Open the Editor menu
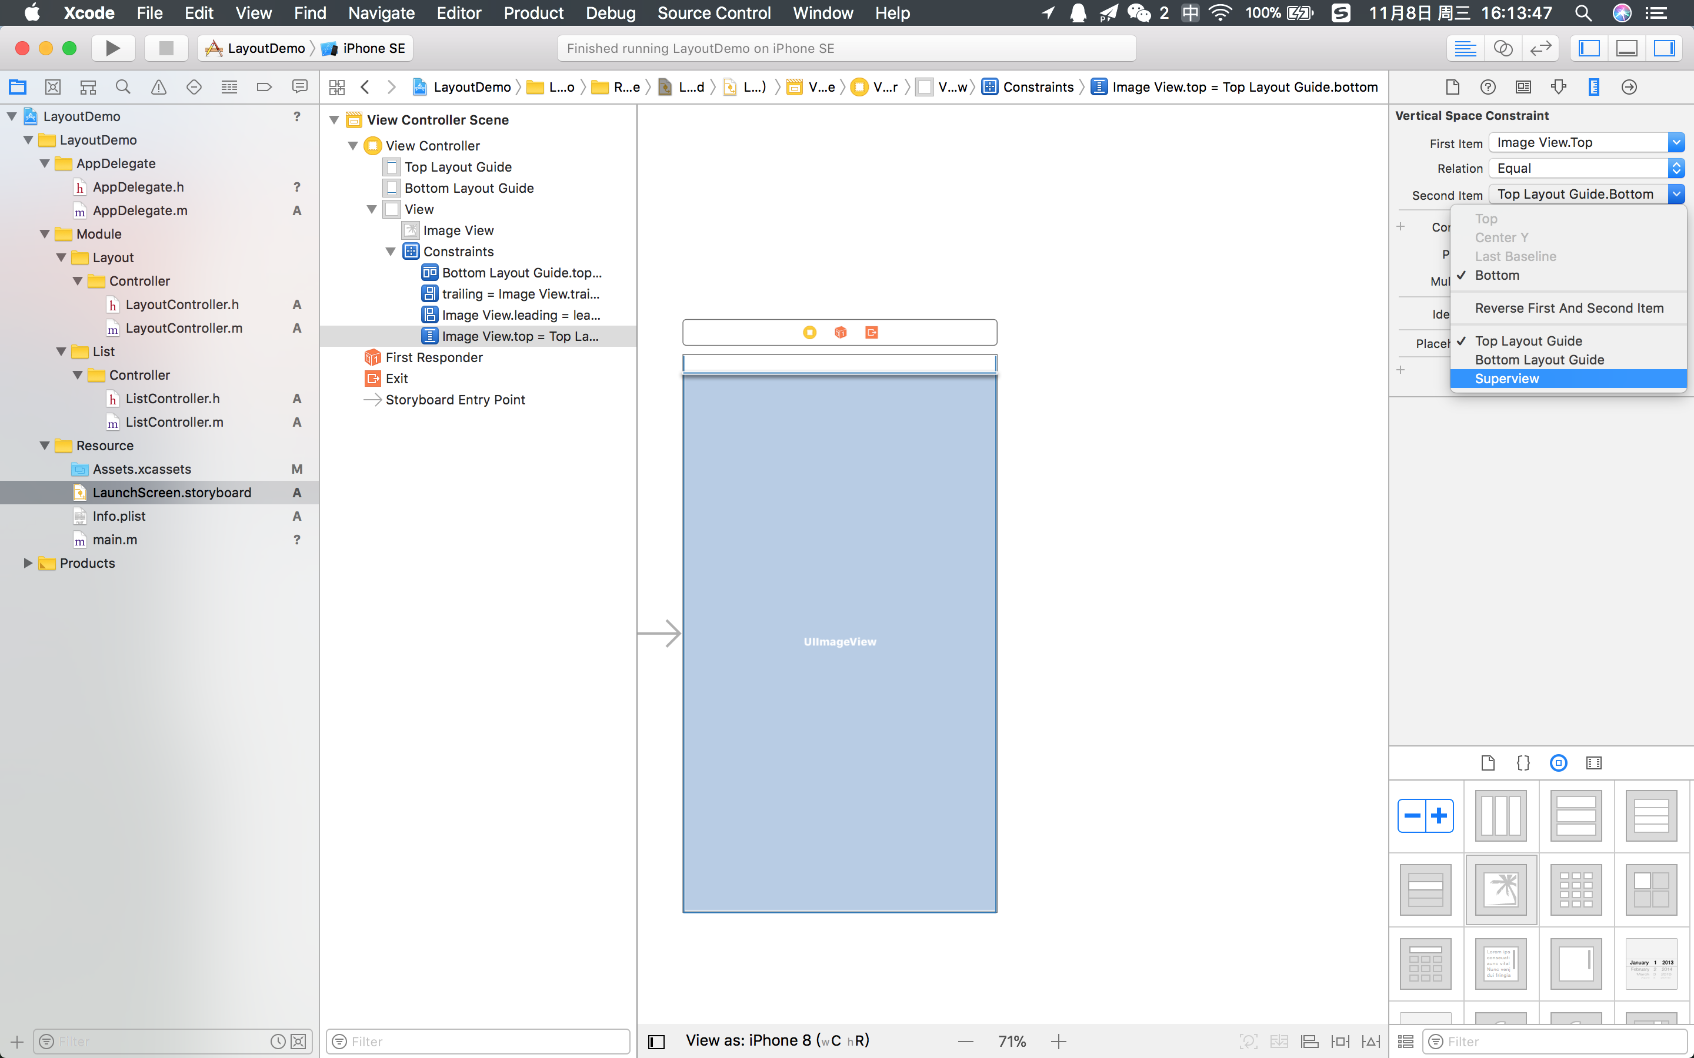 [x=459, y=12]
